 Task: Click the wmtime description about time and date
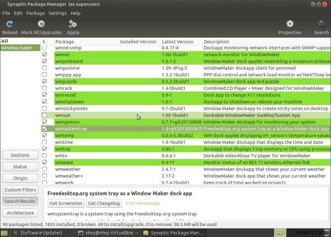click(263, 142)
